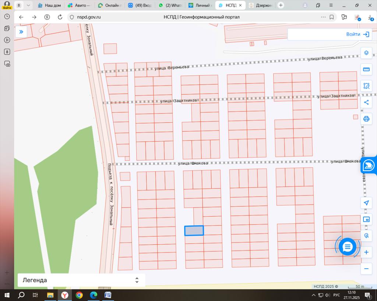Zoom in with the plus button
Screen dimensions: 377x301
[366, 252]
